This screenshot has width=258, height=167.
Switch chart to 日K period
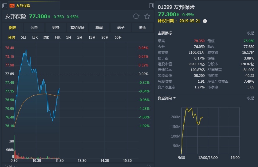[35, 38]
